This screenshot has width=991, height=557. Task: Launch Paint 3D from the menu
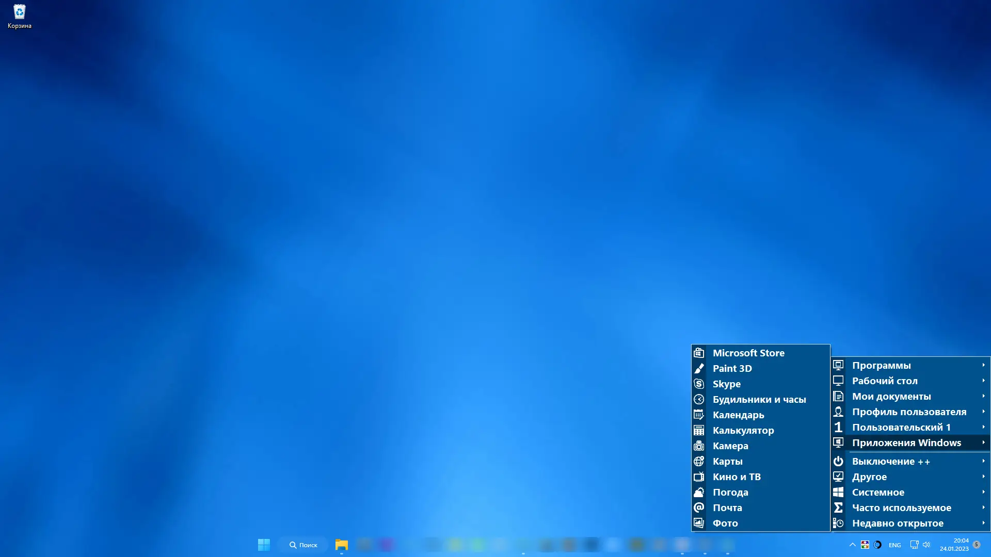point(732,369)
